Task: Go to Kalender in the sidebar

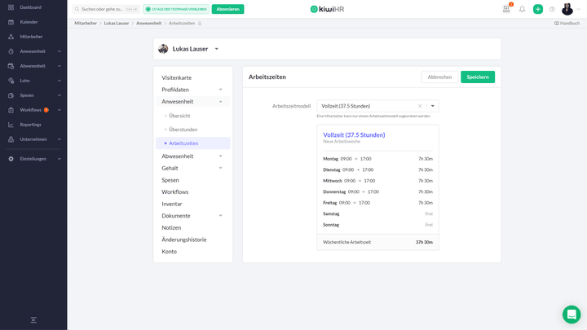Action: pyautogui.click(x=29, y=22)
